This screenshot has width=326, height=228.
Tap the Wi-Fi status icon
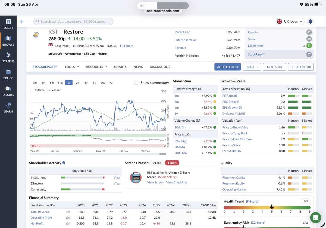pyautogui.click(x=301, y=5)
